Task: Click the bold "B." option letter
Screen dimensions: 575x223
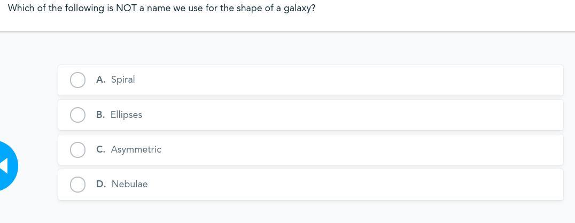Action: [100, 115]
